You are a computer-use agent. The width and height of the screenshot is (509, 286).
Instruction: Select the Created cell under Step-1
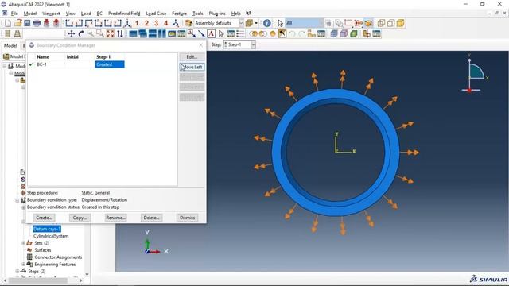[110, 64]
